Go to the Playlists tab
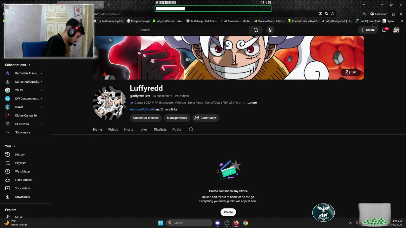 pos(160,130)
